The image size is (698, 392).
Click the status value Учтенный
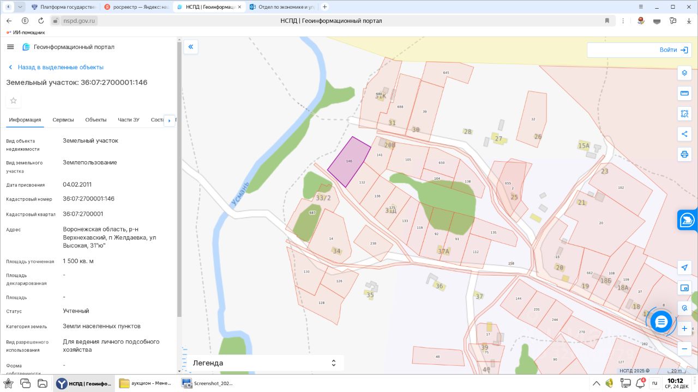[76, 311]
